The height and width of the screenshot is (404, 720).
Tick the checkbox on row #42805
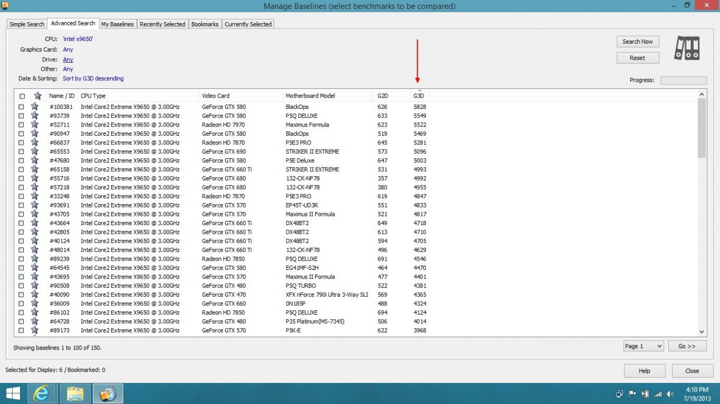[x=22, y=232]
